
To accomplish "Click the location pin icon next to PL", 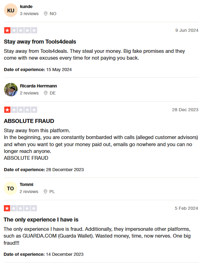I will 45,192.
